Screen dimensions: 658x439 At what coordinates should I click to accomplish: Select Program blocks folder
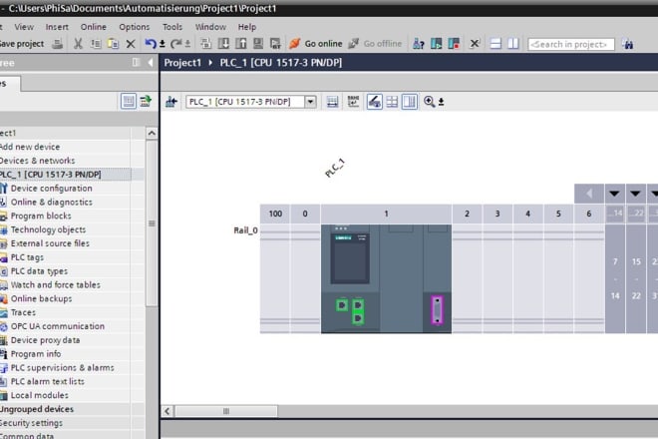[41, 216]
